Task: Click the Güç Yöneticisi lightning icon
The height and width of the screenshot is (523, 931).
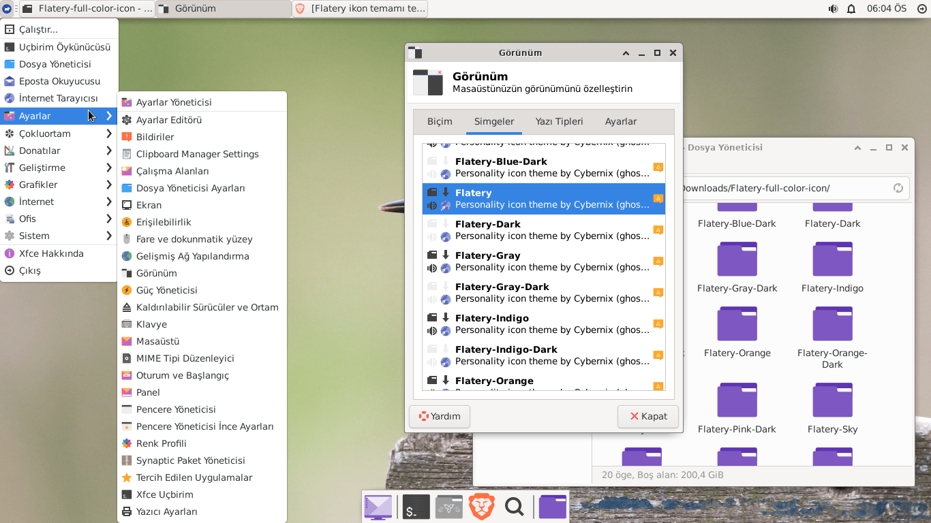Action: [127, 290]
